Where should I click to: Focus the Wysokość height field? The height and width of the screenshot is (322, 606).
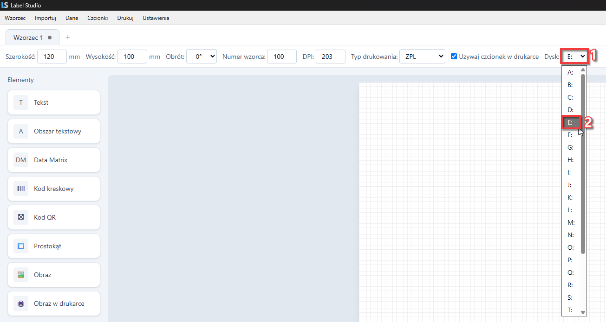(x=132, y=57)
